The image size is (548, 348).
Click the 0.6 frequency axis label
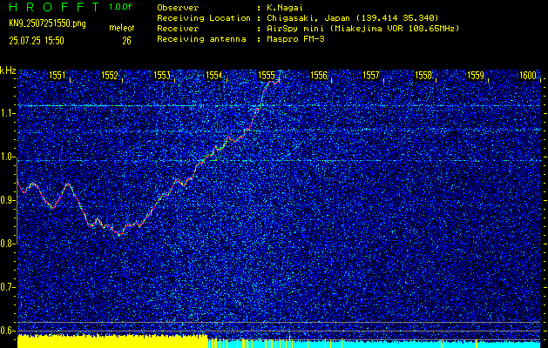pos(6,331)
